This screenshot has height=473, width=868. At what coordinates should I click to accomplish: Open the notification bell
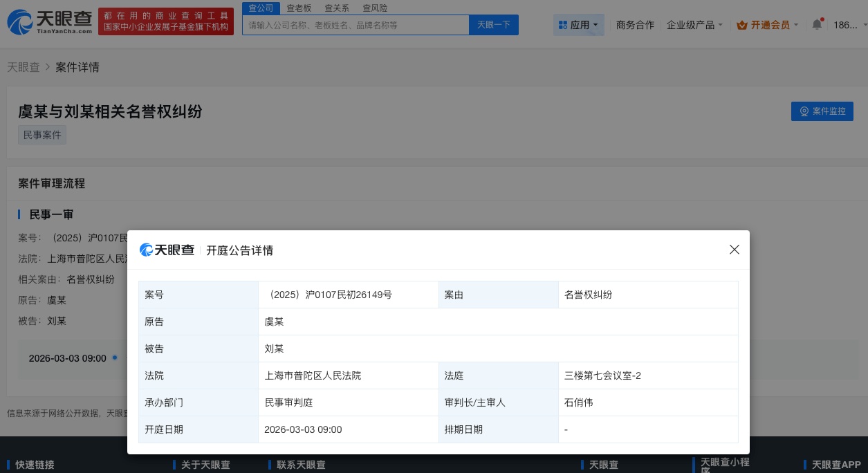coord(817,24)
